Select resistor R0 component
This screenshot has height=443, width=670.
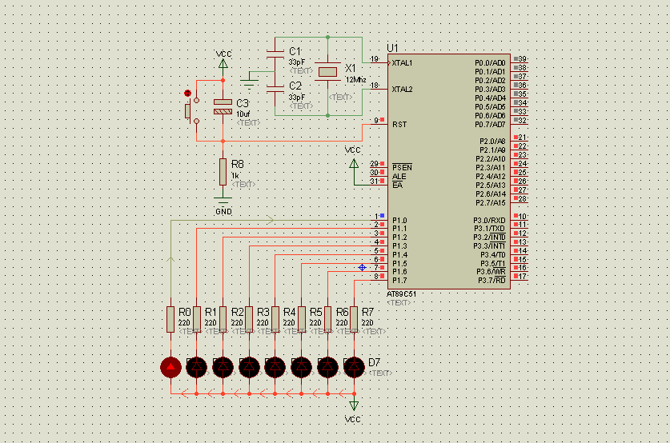171,319
